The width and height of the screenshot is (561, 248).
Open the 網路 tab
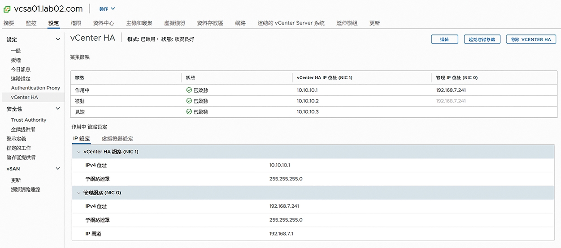(x=240, y=23)
